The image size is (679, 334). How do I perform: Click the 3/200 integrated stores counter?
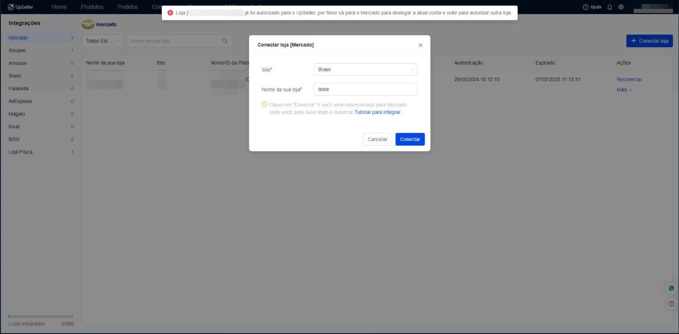[x=67, y=324]
